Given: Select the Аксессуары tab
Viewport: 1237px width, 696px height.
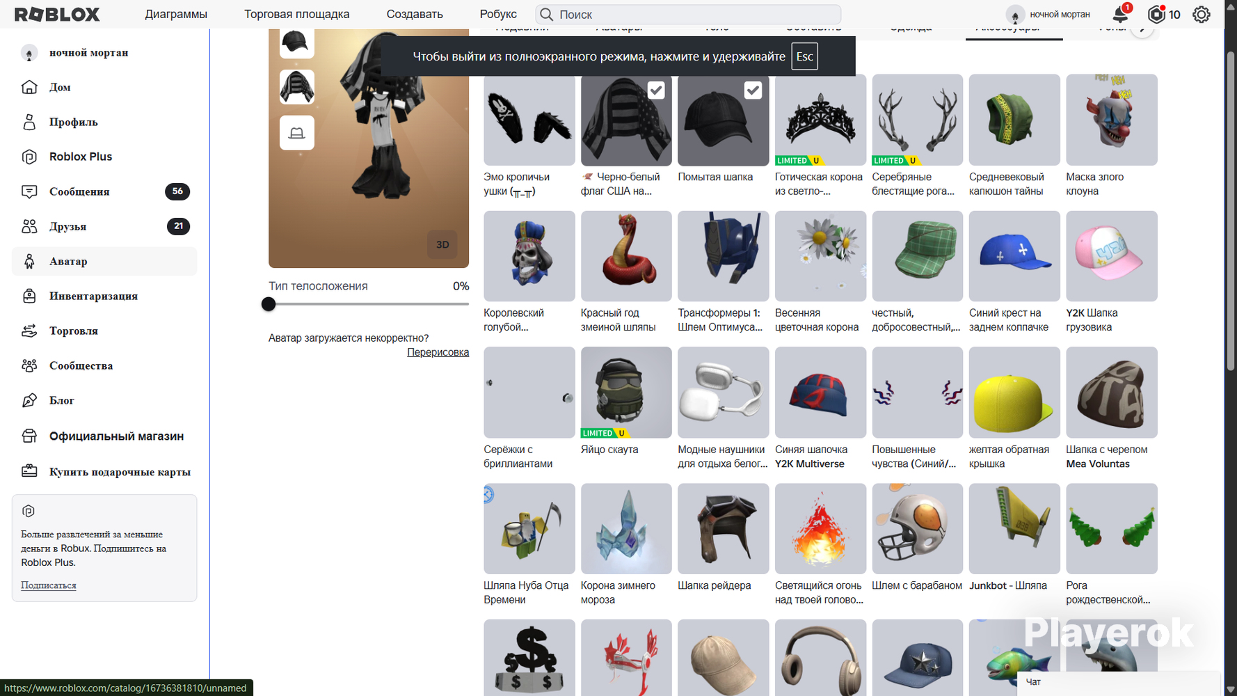Looking at the screenshot, I should point(1014,32).
